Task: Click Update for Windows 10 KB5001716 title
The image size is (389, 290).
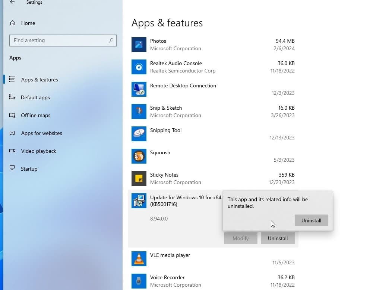Action: [x=186, y=201]
